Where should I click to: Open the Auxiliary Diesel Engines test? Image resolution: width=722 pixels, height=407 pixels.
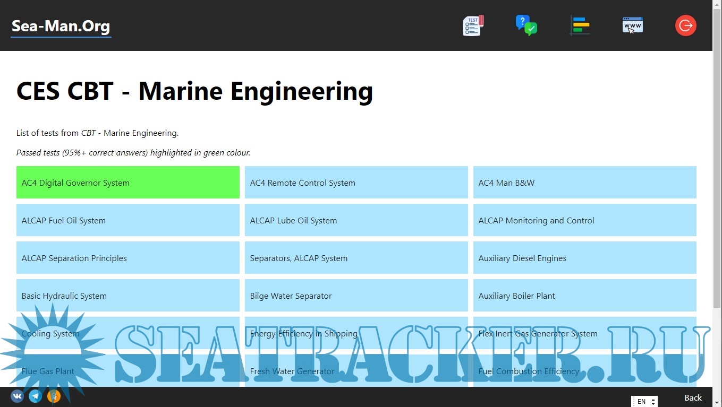click(584, 258)
